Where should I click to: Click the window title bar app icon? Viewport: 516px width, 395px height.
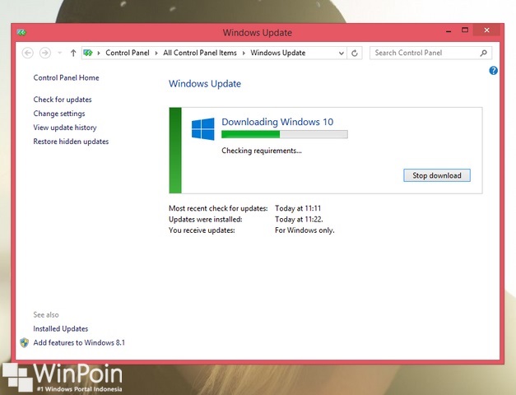coord(21,32)
